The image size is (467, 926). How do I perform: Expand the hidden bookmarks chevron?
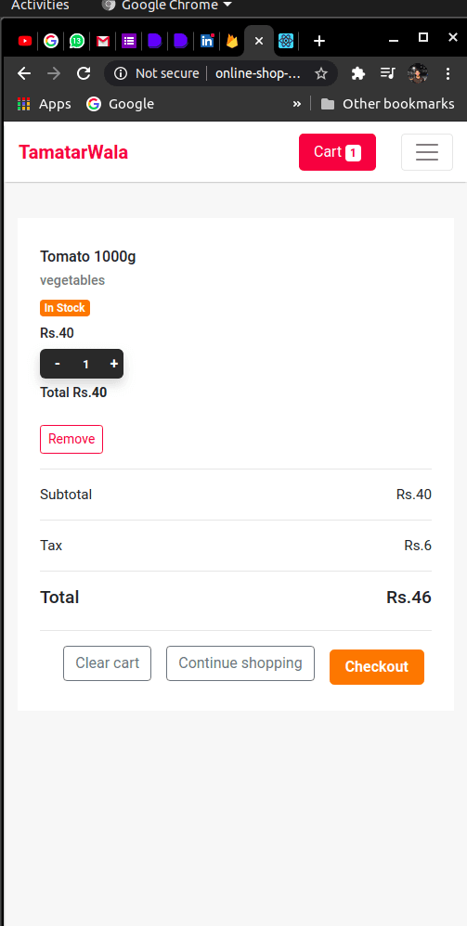(x=297, y=104)
